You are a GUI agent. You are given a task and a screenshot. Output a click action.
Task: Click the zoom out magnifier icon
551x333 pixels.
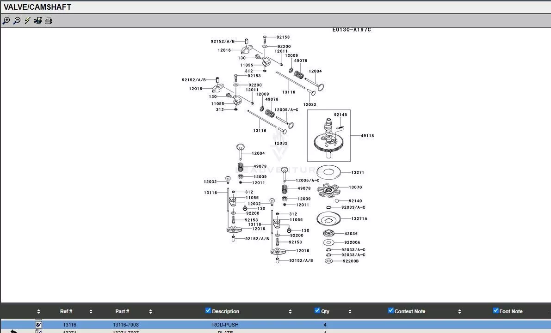tap(17, 21)
